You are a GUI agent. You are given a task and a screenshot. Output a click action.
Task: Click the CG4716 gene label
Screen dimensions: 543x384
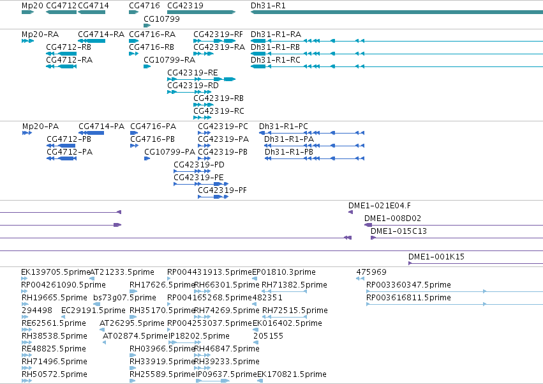point(144,6)
